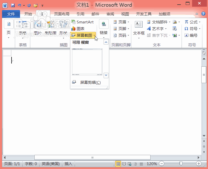Select Print Layout view icon

tap(118, 164)
